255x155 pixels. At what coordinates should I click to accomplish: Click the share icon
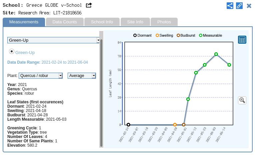tap(230, 6)
